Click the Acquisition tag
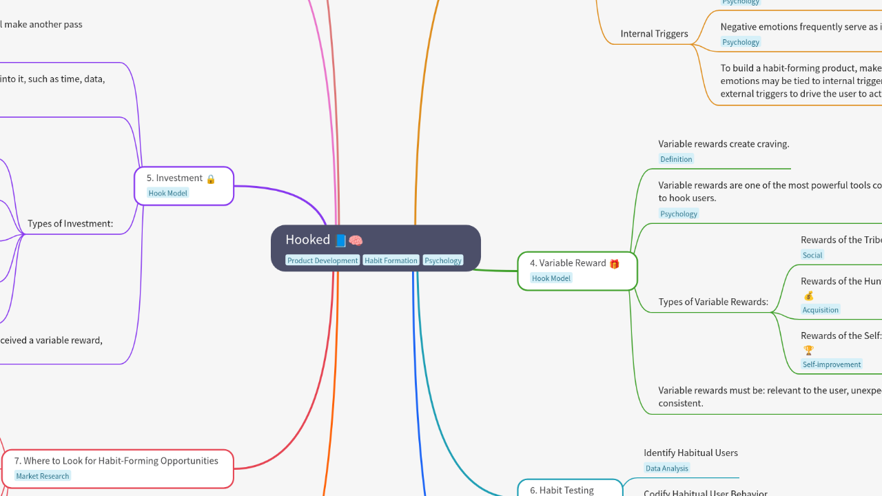The image size is (882, 496). (821, 310)
